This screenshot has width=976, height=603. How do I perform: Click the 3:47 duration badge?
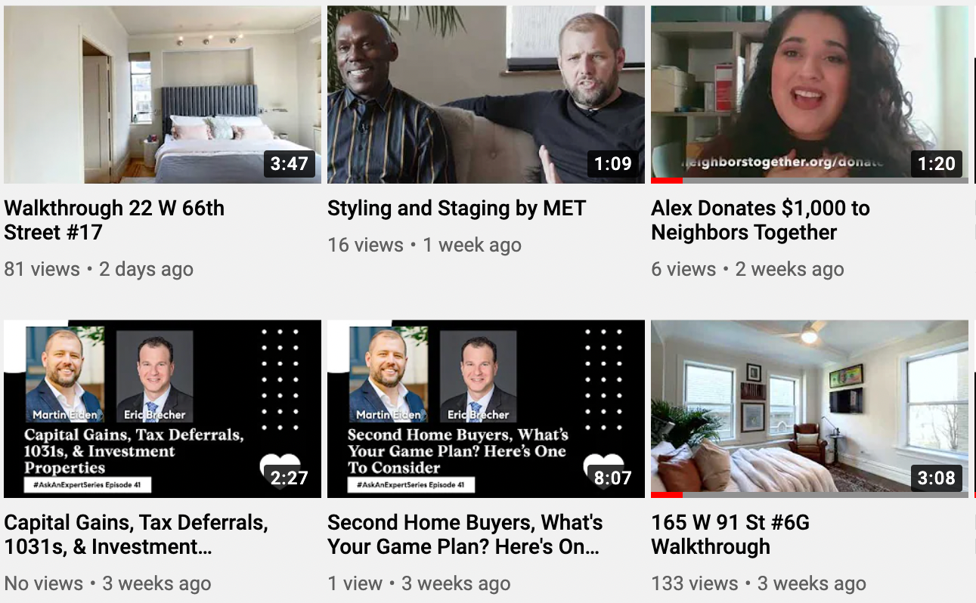point(289,163)
